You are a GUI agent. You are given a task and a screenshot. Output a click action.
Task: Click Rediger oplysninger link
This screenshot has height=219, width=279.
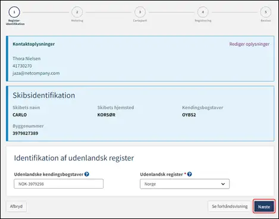[x=249, y=44]
